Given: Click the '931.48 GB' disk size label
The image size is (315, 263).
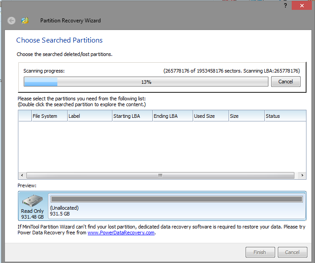Looking at the screenshot, I should tap(32, 217).
